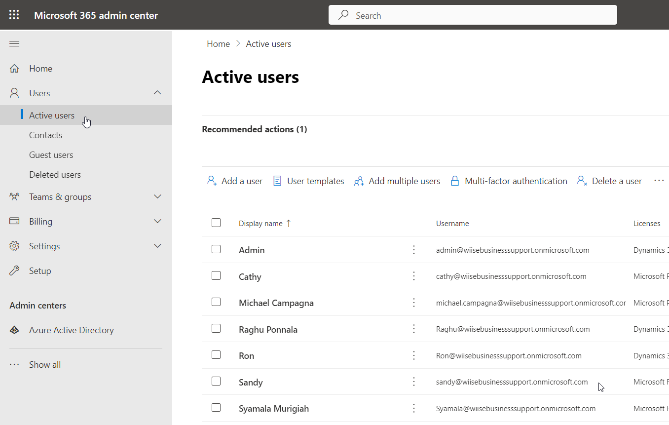Open Cathy display name

[x=250, y=277]
